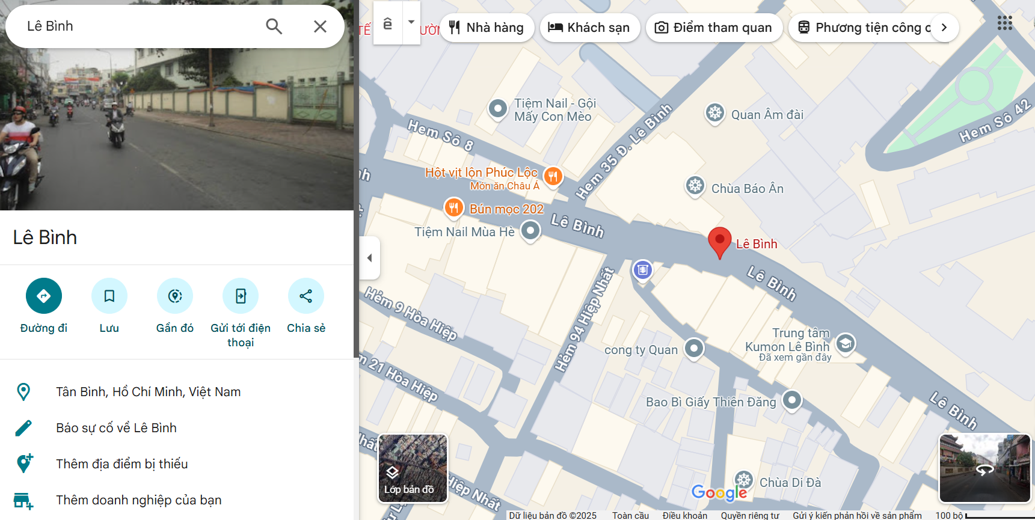Click the Bún mọc 202 restaurant marker
This screenshot has width=1035, height=520.
(x=453, y=208)
